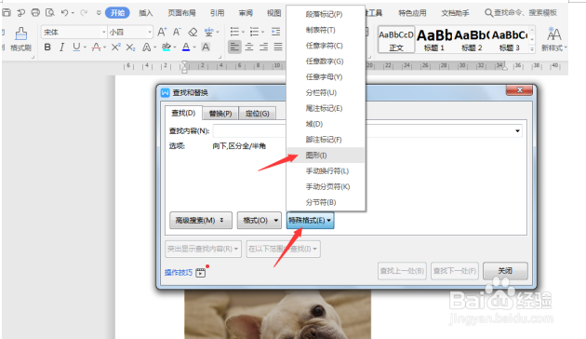Apply the 标题 1 style
This screenshot has height=339, width=586.
tap(434, 39)
